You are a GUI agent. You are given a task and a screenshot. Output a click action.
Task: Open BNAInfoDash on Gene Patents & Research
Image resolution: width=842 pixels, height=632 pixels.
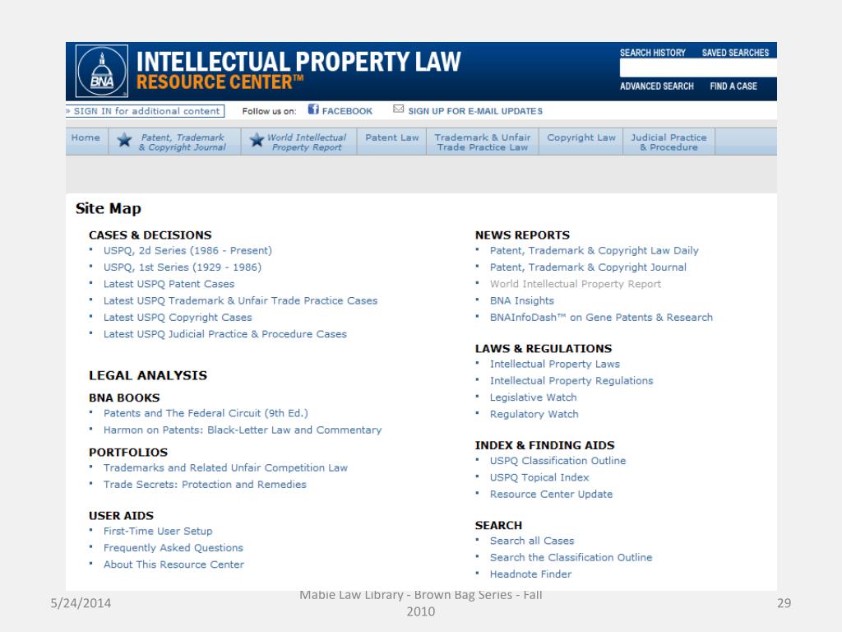[601, 317]
